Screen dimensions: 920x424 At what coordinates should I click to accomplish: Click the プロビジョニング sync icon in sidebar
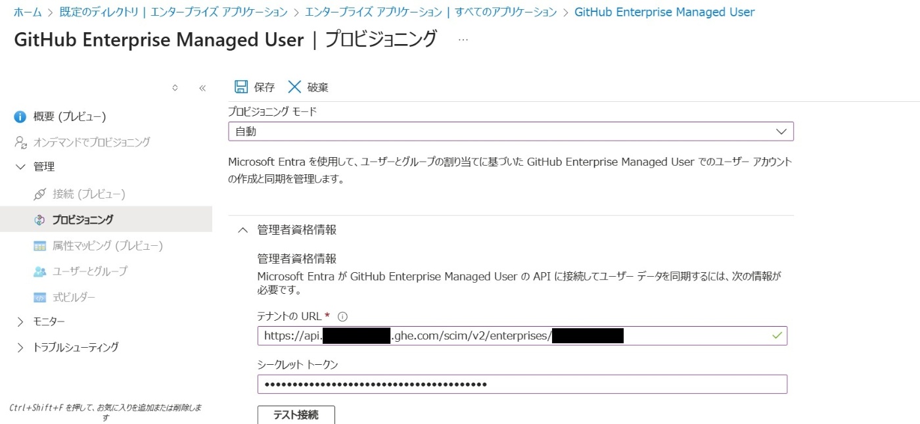pos(39,220)
